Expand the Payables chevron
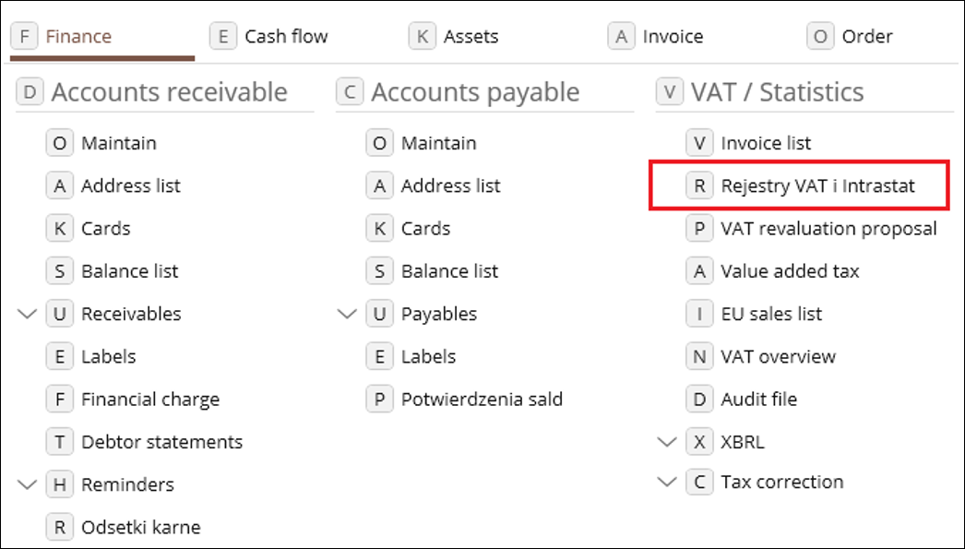 pyautogui.click(x=347, y=314)
